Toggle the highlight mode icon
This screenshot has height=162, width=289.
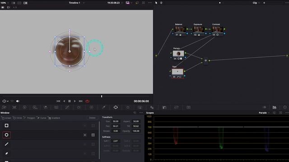click(25, 3)
